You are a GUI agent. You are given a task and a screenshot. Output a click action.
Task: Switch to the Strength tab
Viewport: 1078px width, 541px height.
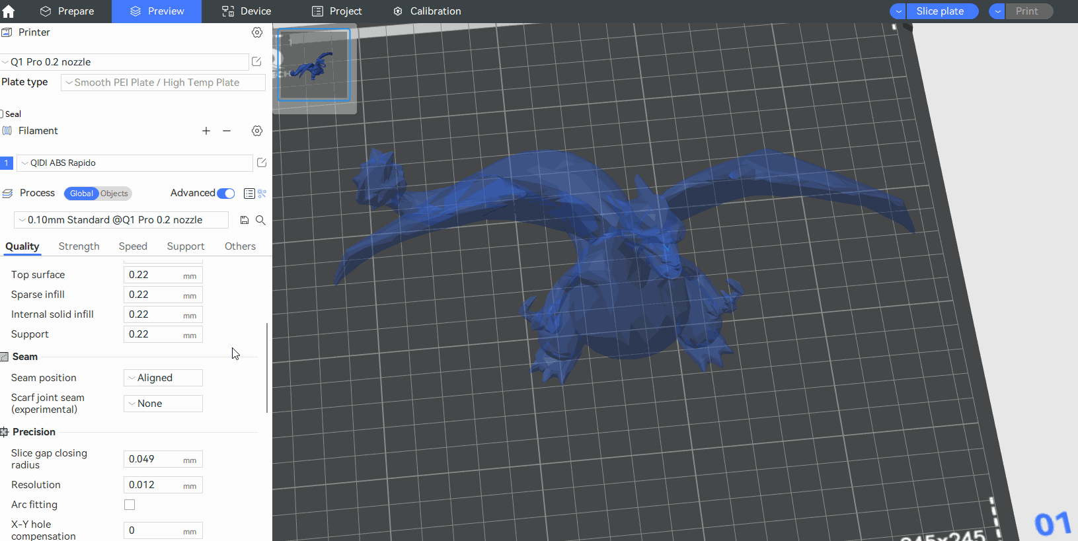click(x=79, y=246)
